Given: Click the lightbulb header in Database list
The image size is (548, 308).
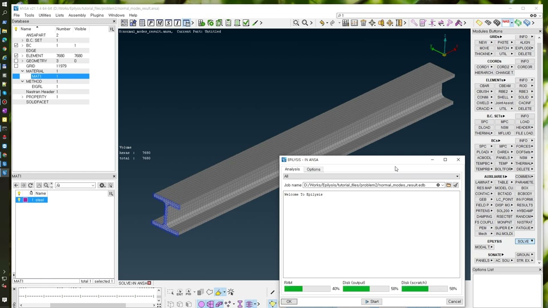Looking at the screenshot, I should coord(16,29).
